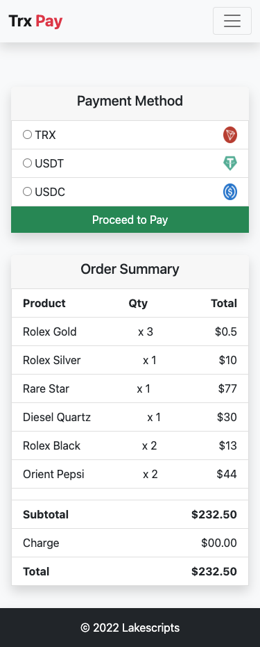Image resolution: width=260 pixels, height=647 pixels.
Task: Click the Tether USDT icon
Action: point(230,163)
